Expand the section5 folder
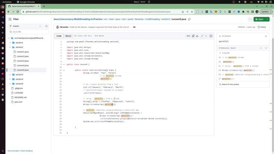Viewport: 274px width, 154px height. pyautogui.click(x=10, y=84)
